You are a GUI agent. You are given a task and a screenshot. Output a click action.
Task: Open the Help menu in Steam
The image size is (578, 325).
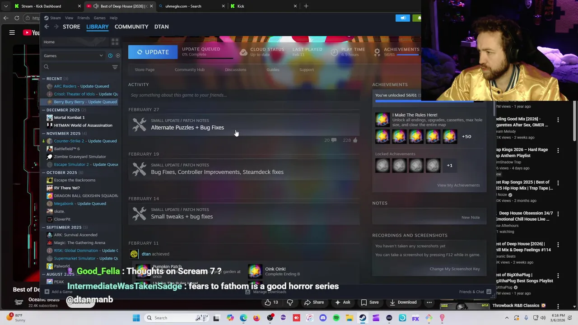click(113, 18)
